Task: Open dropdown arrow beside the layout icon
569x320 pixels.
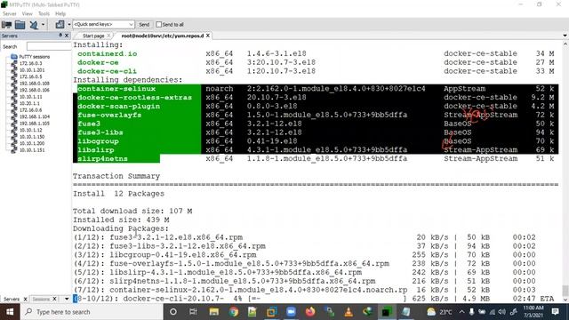Action: click(x=69, y=25)
